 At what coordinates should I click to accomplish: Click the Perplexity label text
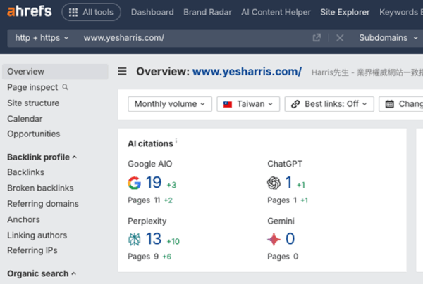[x=147, y=221]
